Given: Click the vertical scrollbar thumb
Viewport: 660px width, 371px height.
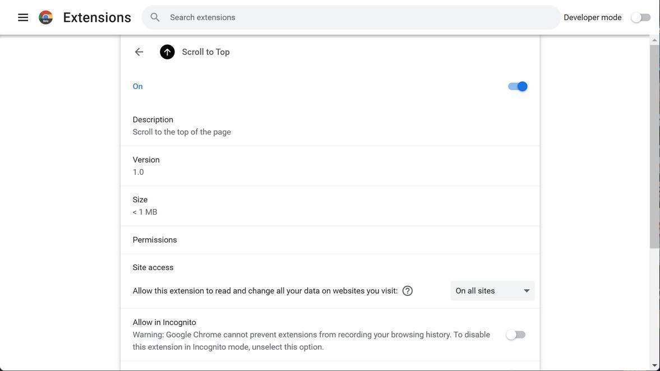Looking at the screenshot, I should (654, 146).
